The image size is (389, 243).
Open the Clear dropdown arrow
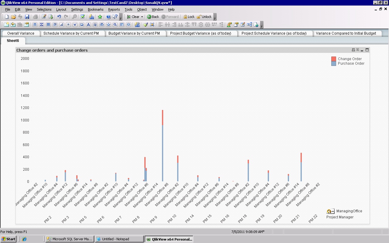point(142,17)
